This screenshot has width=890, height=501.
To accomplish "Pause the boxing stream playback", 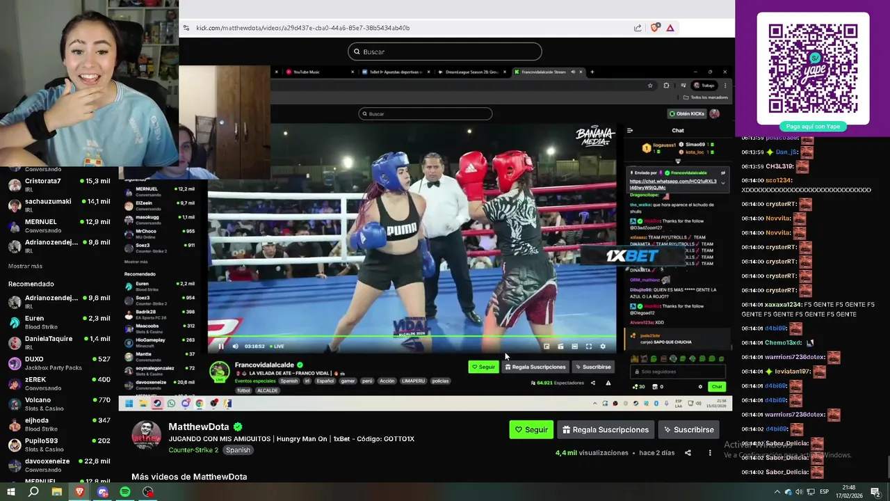I will (x=221, y=346).
